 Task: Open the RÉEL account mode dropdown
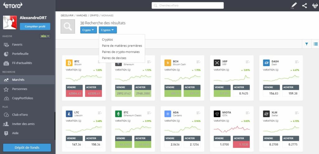tap(45, 36)
